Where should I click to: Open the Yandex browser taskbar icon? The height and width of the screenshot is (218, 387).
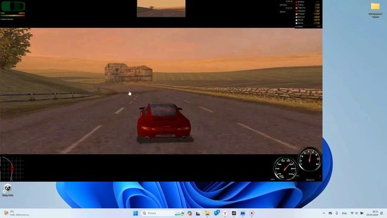[225, 214]
